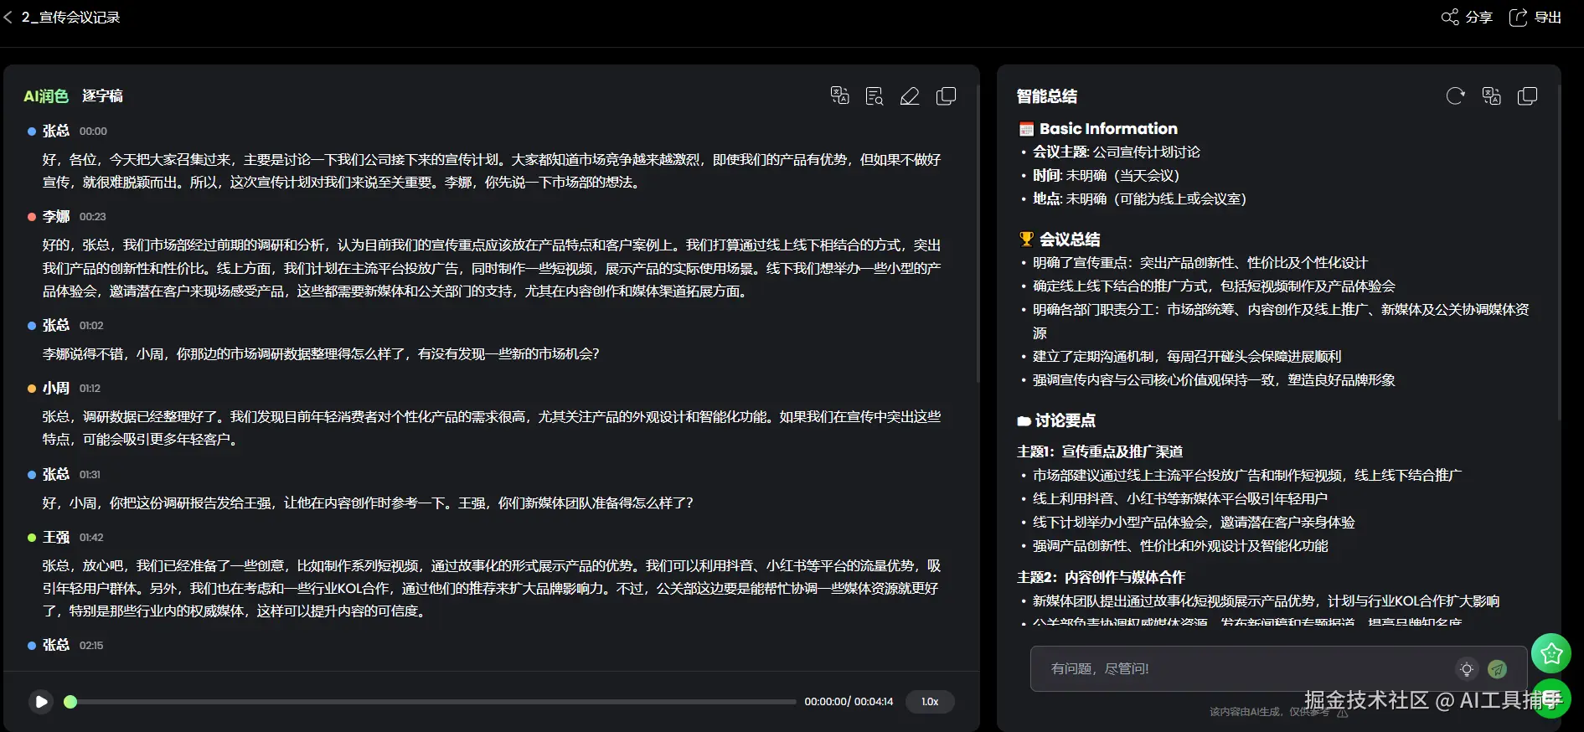This screenshot has height=732, width=1584.
Task: Translate the 智能总结 summary using its translate icon
Action: (x=1491, y=95)
